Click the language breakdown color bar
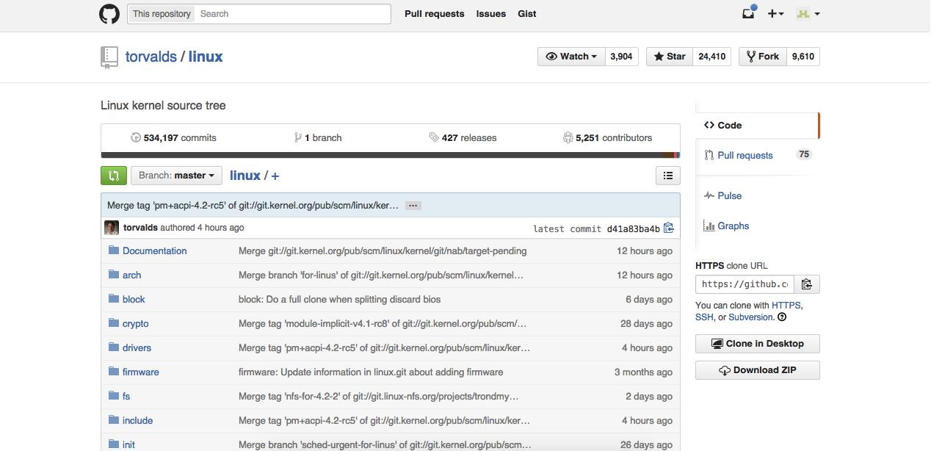The height and width of the screenshot is (451, 931). click(391, 155)
